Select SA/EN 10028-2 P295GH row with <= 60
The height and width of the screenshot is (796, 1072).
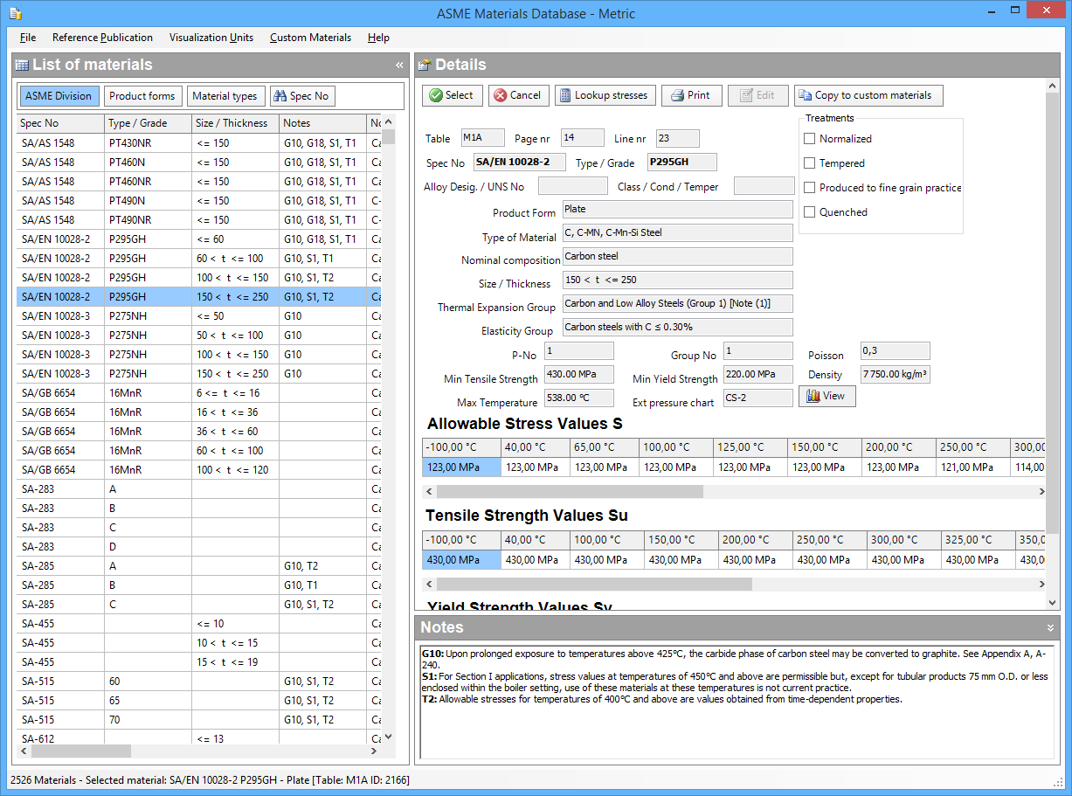(199, 239)
